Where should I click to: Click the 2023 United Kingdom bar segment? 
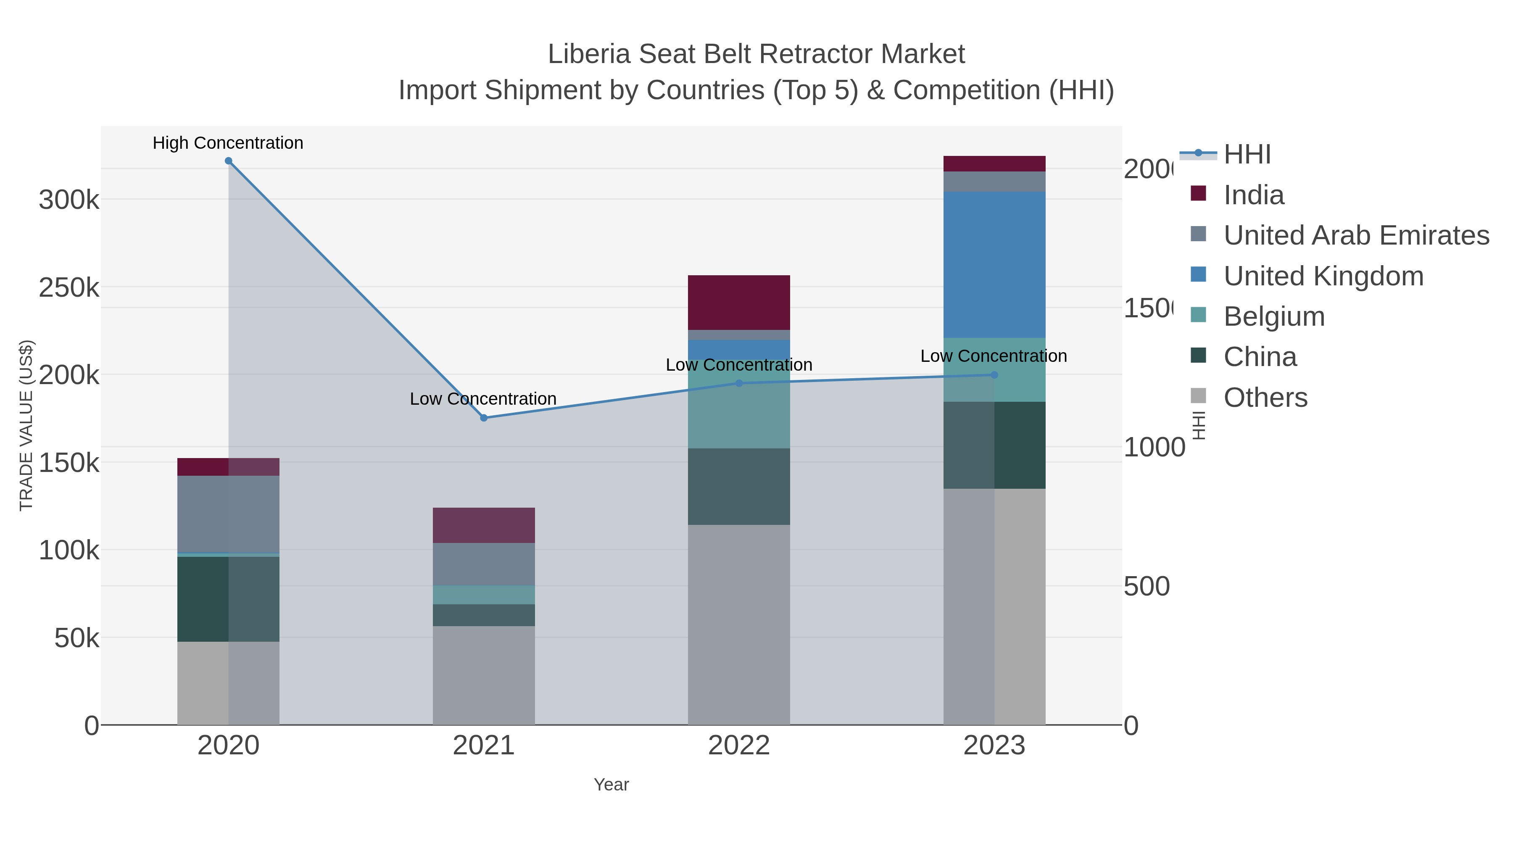pyautogui.click(x=994, y=264)
